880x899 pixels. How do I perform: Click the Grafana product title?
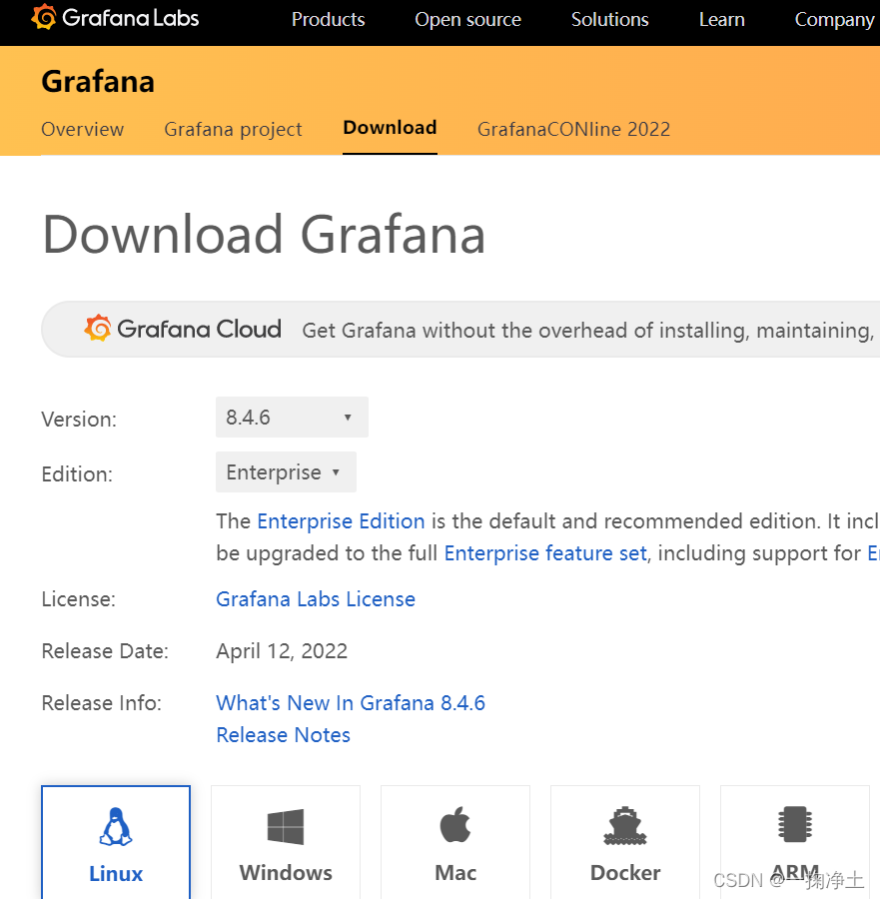click(98, 82)
